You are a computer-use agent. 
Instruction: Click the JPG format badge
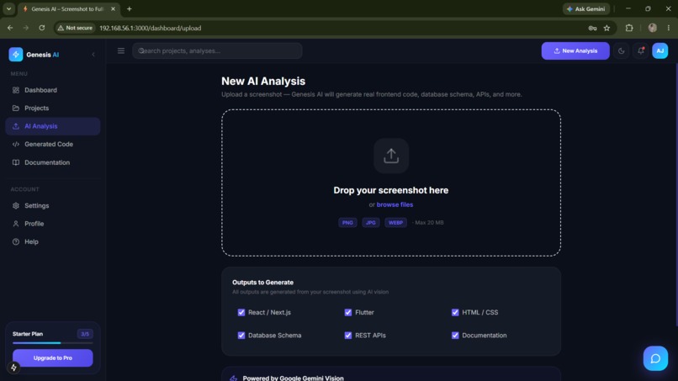(371, 223)
